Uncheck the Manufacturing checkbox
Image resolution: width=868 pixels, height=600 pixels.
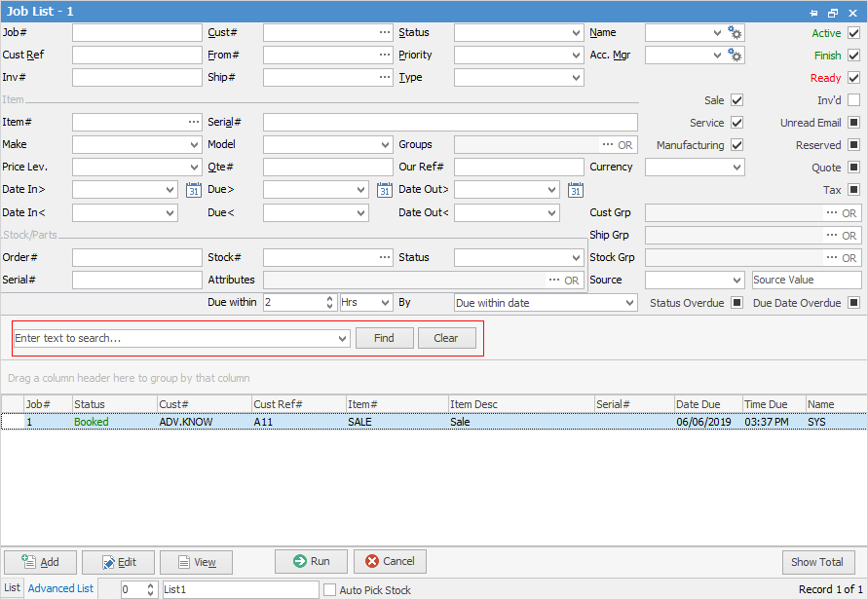(737, 145)
